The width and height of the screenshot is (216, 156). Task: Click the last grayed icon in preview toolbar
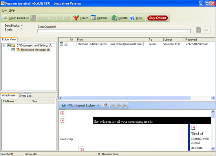tap(125, 105)
